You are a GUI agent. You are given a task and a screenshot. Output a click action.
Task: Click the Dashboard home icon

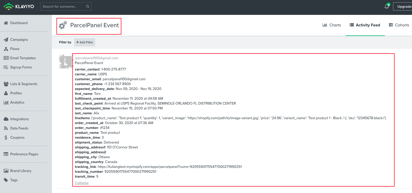(x=6, y=23)
